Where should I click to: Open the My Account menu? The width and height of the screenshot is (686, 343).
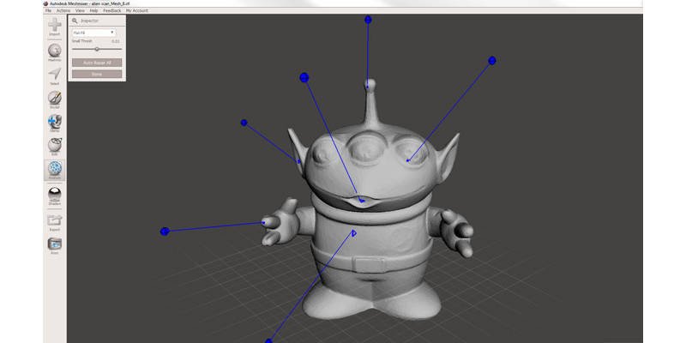pyautogui.click(x=137, y=10)
